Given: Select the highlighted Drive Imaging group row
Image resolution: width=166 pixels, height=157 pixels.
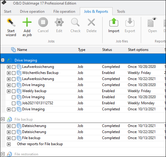Looking at the screenshot, I should point(83,58).
